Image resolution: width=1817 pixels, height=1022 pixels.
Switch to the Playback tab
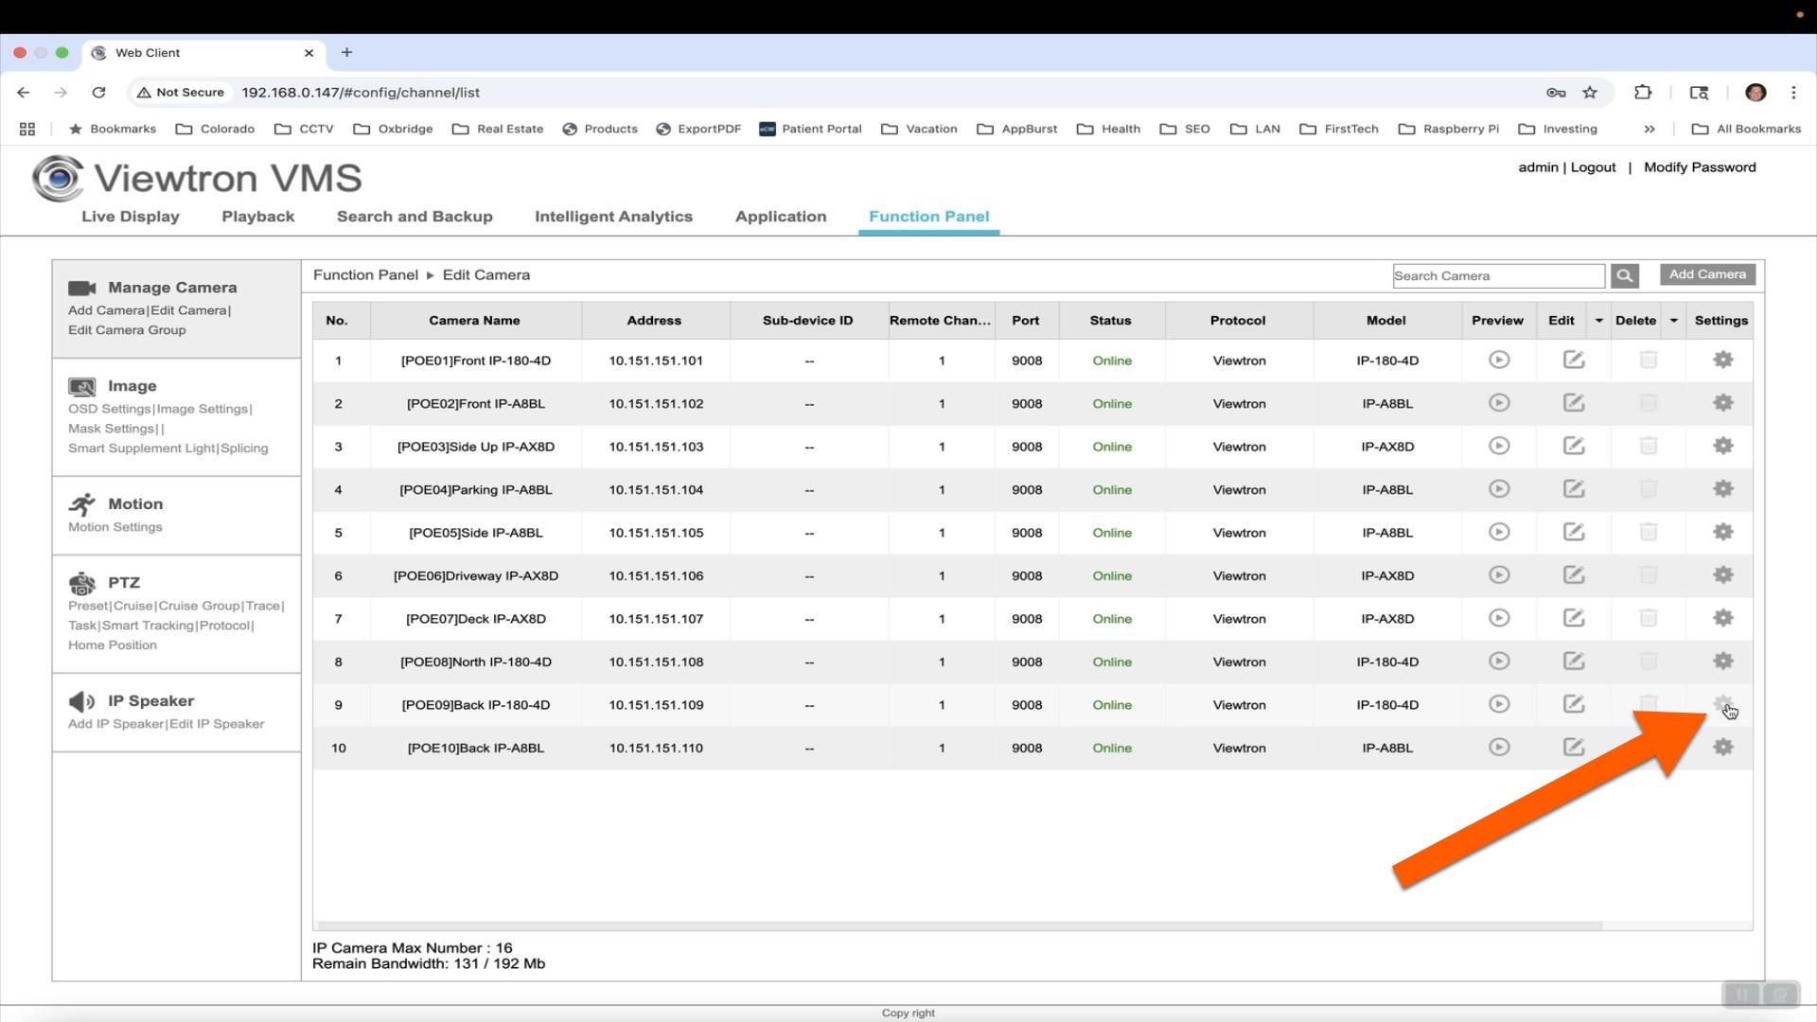tap(258, 217)
